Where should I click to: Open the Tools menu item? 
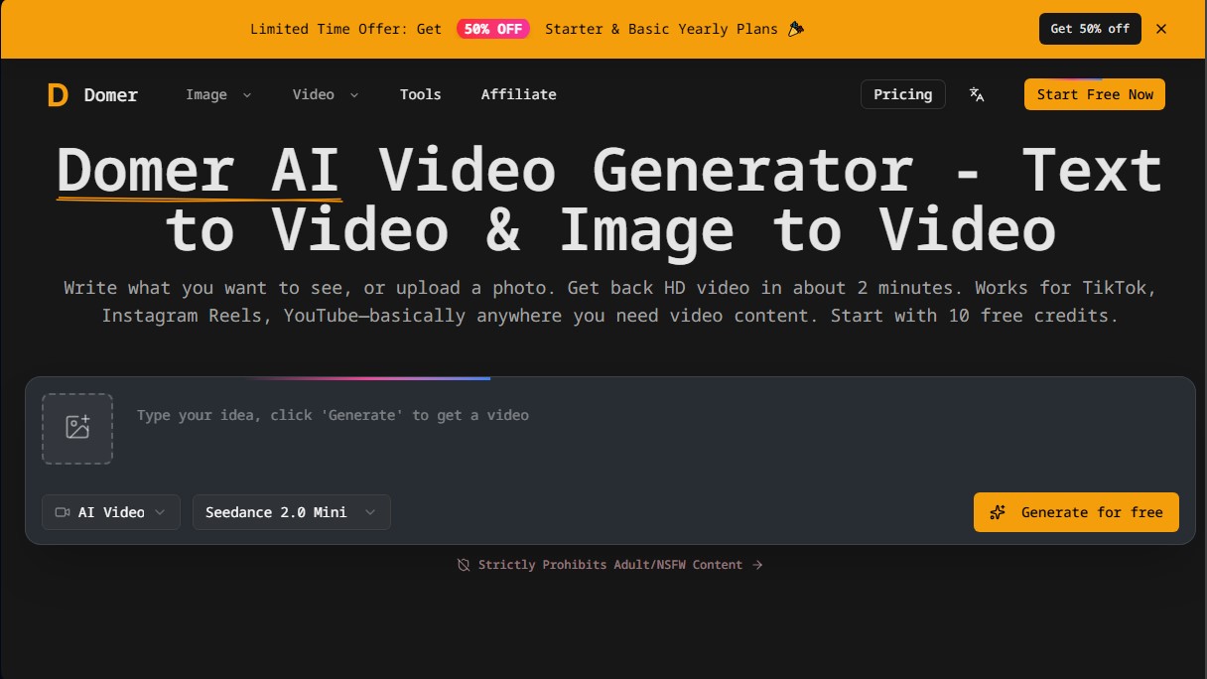point(421,94)
